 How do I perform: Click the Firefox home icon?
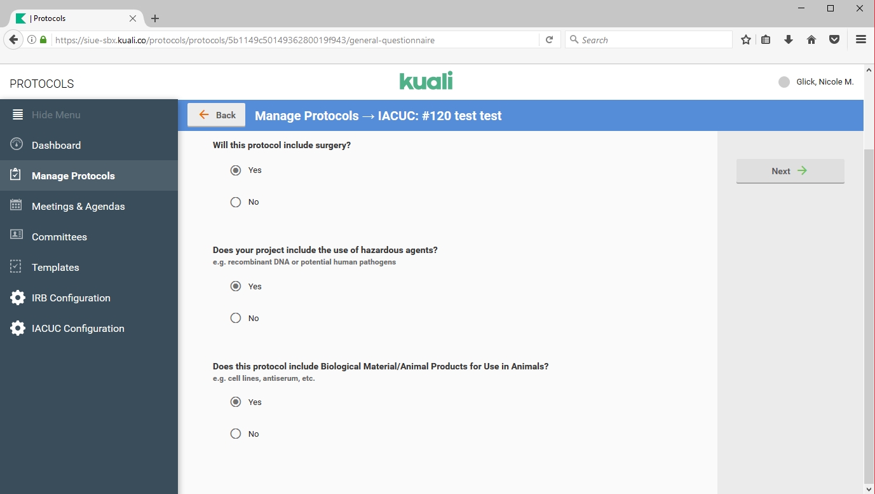(x=811, y=39)
